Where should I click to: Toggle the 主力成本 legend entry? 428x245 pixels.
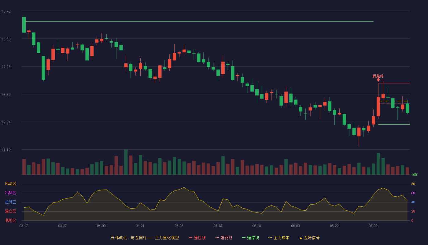tap(279, 238)
